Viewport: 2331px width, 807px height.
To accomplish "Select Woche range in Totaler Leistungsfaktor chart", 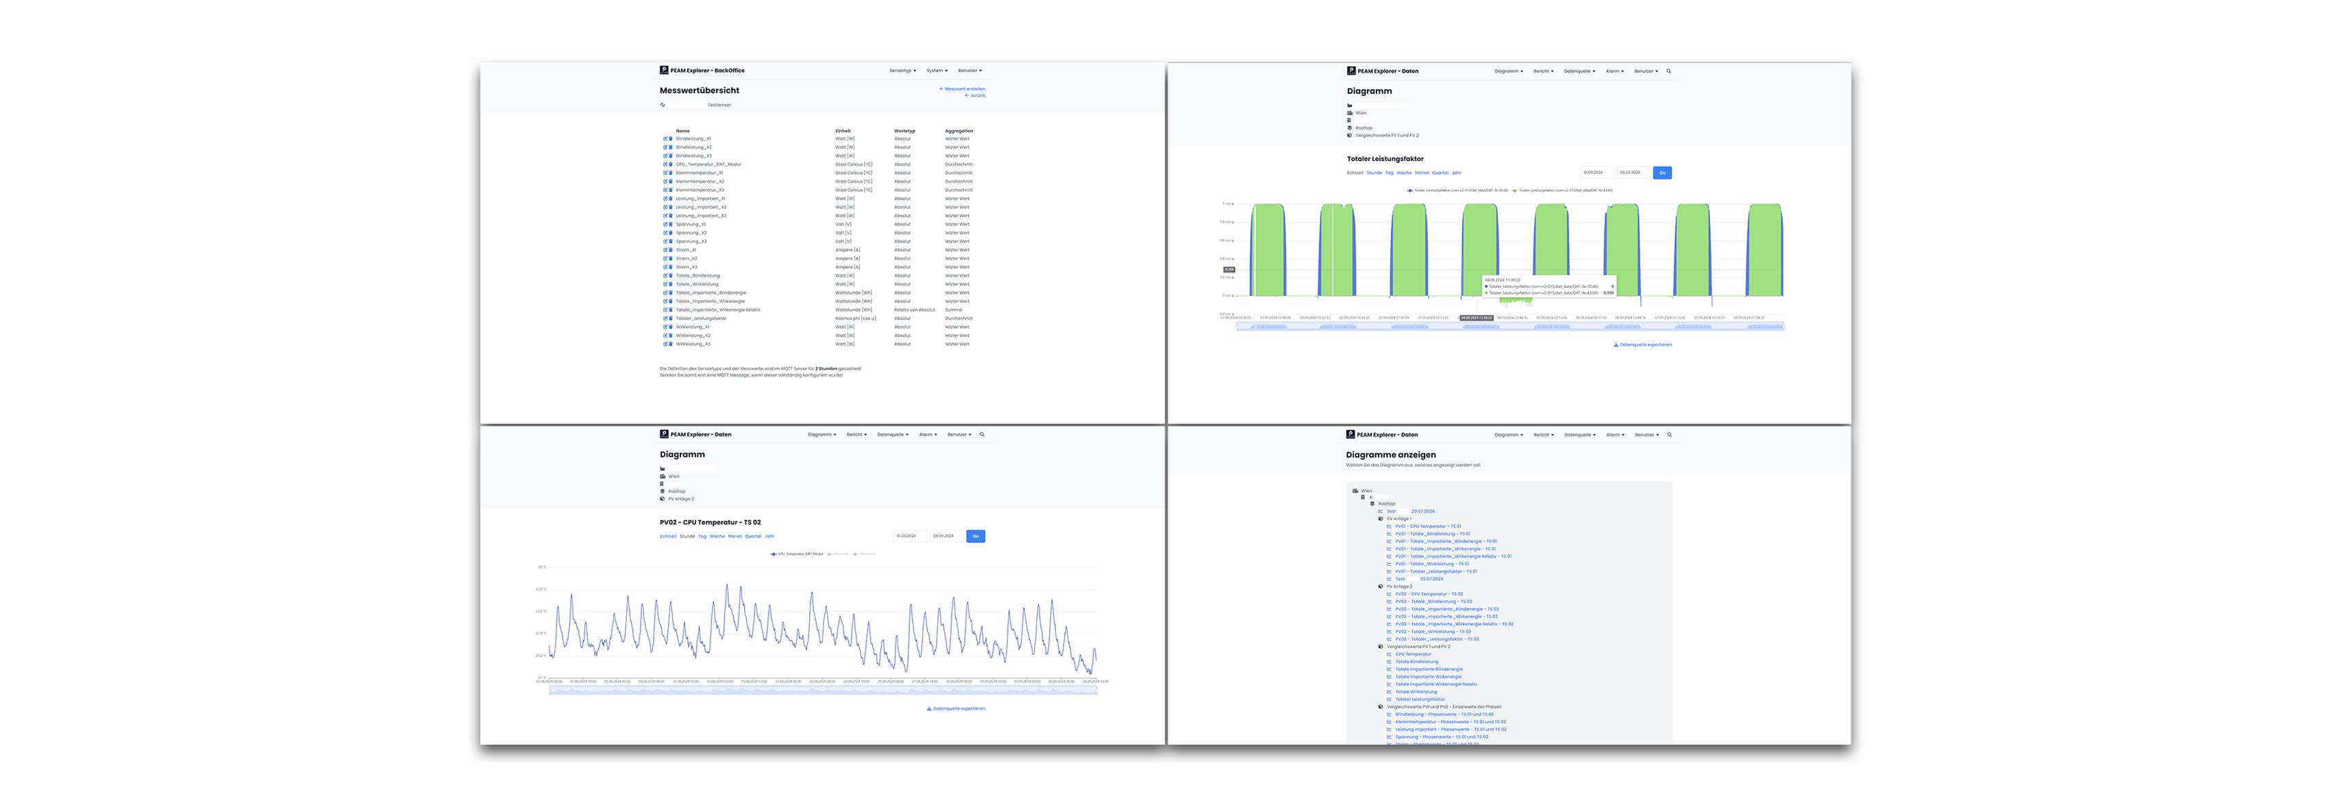I will click(1403, 173).
